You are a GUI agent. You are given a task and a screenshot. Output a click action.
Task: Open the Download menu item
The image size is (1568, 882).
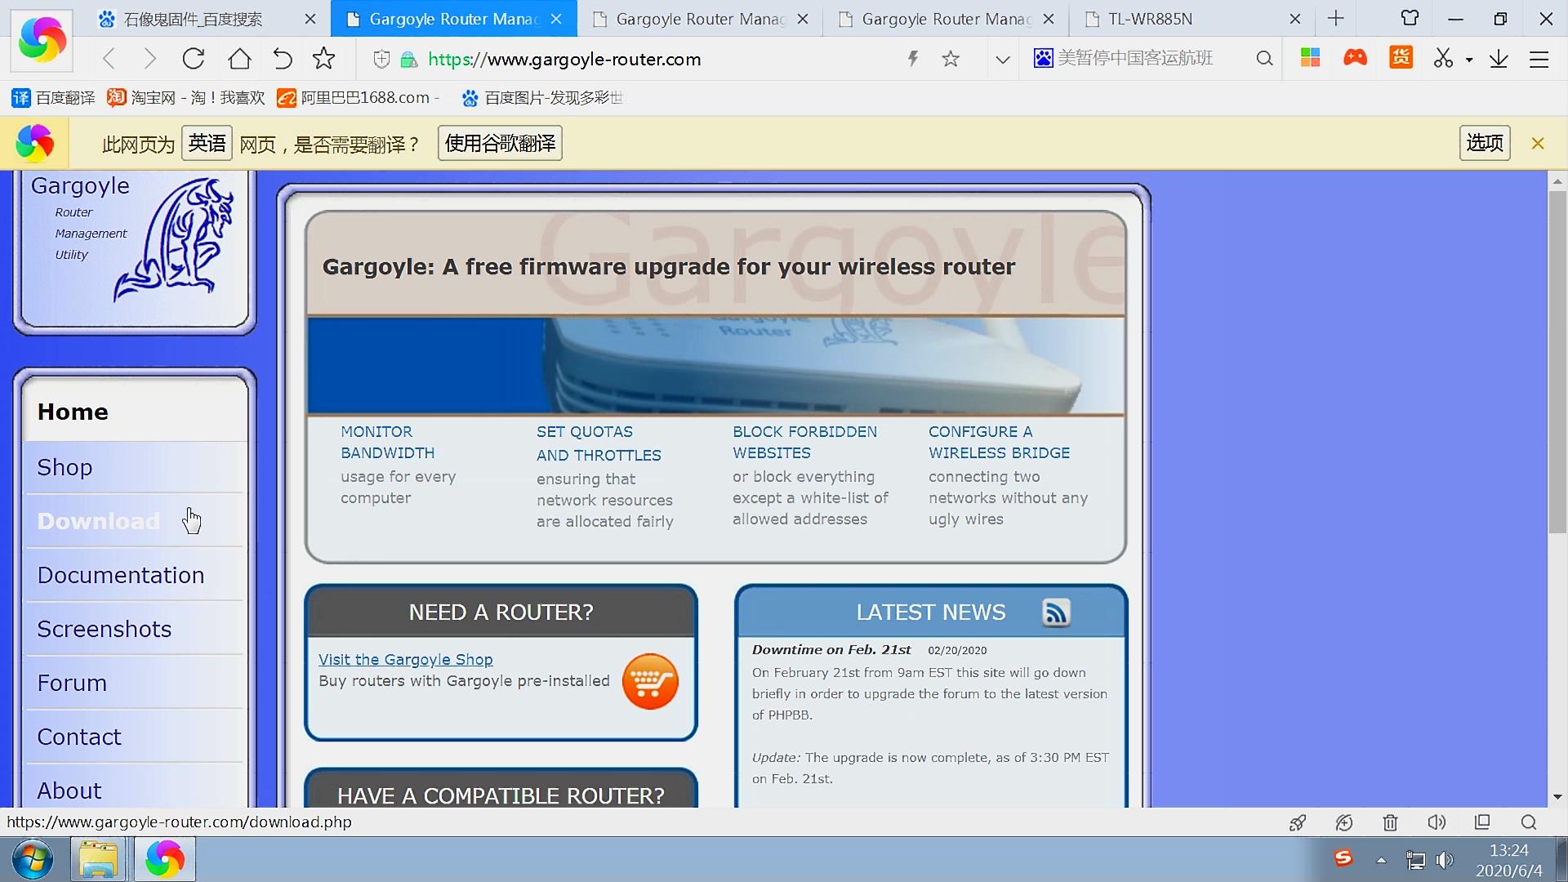(x=99, y=521)
